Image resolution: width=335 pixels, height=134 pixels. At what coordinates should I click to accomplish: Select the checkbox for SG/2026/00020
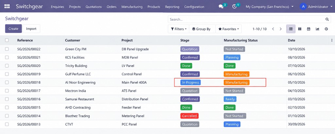(7, 66)
